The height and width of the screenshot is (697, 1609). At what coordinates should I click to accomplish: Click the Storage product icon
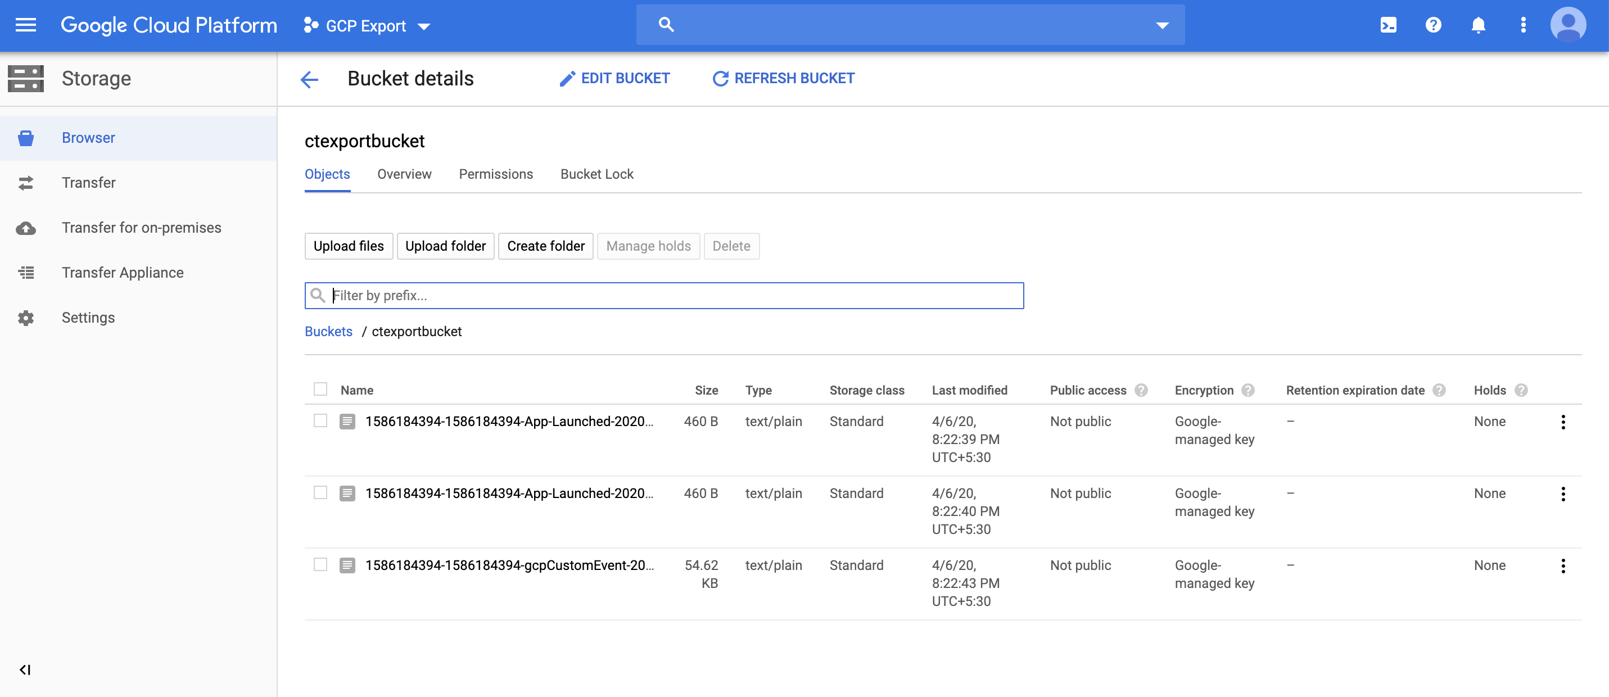pos(26,79)
